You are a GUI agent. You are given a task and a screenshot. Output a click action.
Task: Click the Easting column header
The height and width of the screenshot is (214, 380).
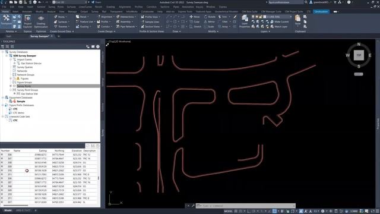point(43,150)
